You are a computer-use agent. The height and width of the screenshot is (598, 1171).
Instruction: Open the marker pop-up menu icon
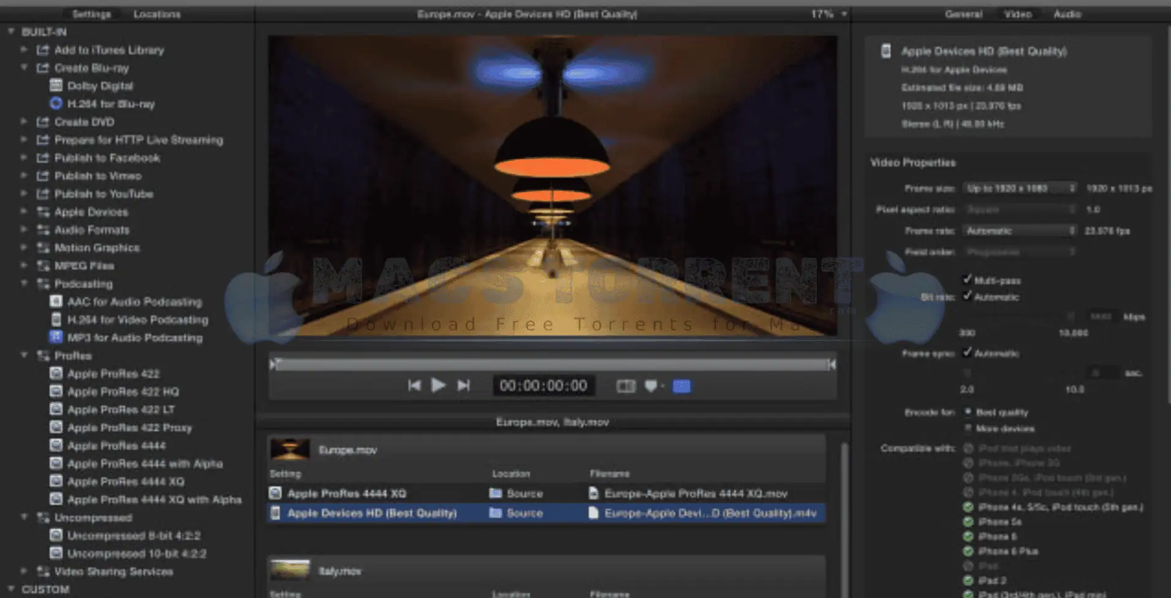pyautogui.click(x=654, y=386)
